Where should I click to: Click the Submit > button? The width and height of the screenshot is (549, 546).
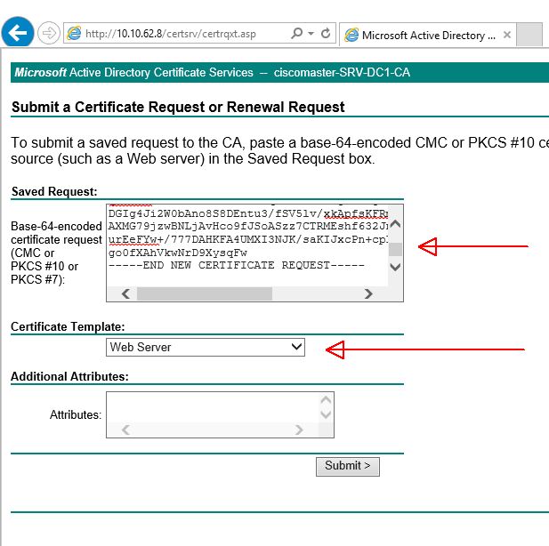tap(348, 466)
